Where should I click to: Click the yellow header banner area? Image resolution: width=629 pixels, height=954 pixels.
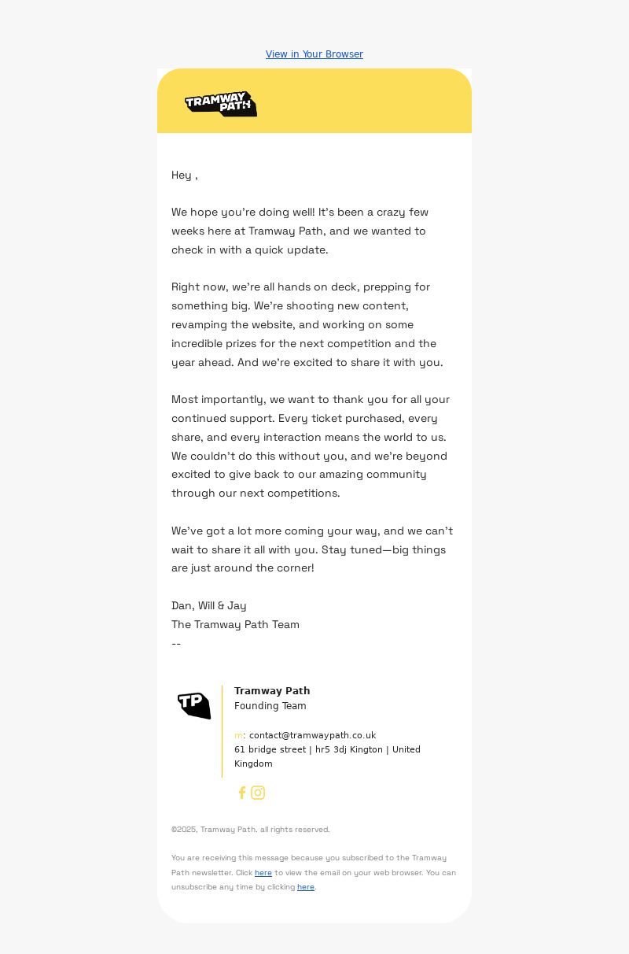click(x=314, y=101)
